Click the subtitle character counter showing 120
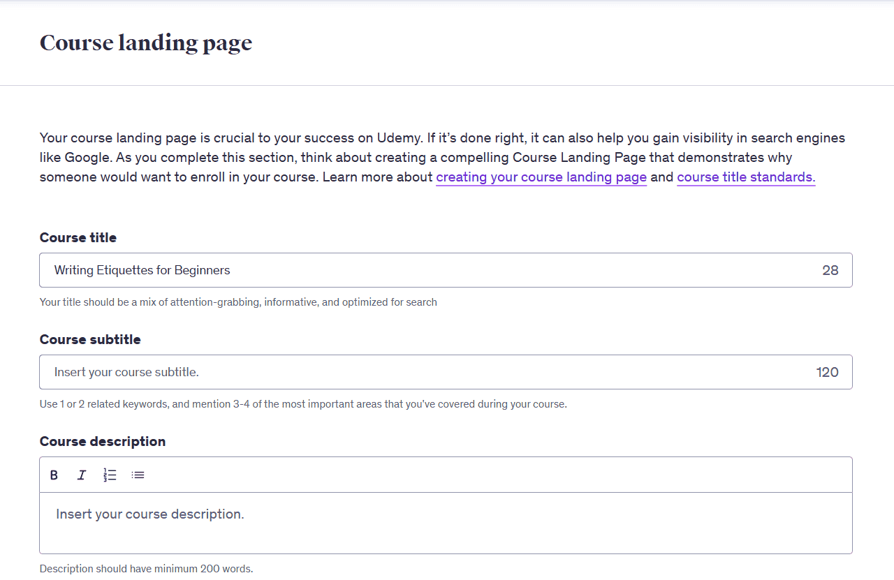 (x=828, y=372)
